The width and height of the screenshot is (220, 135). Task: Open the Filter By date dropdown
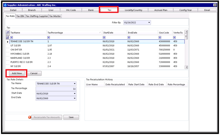[149, 23]
